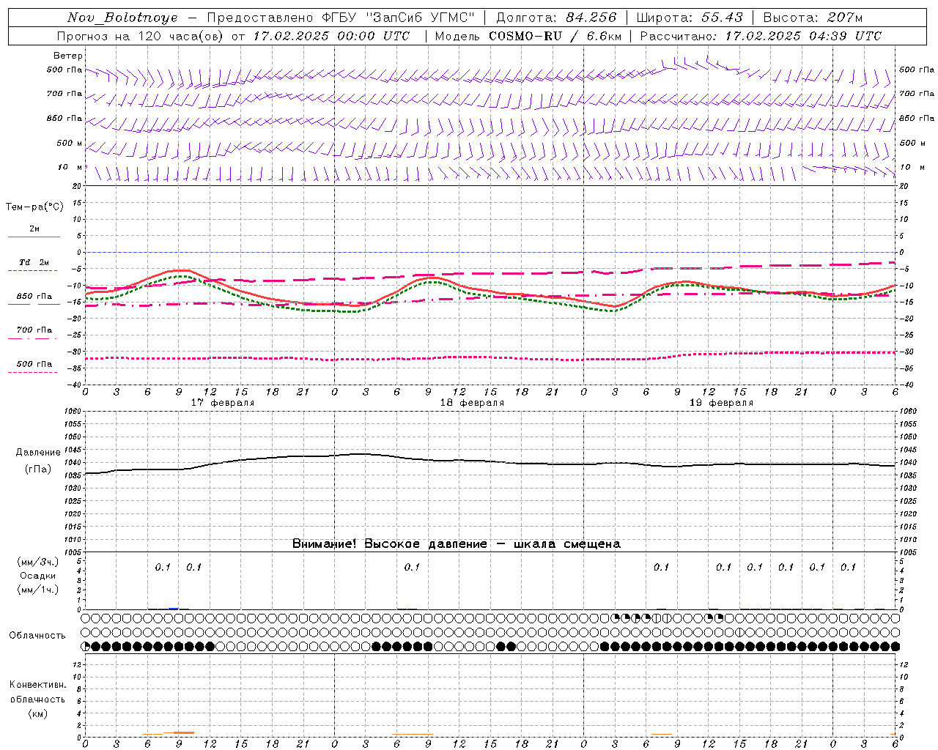Image resolution: width=938 pixels, height=750 pixels.
Task: Click the longitude value 84.256
Action: click(591, 18)
